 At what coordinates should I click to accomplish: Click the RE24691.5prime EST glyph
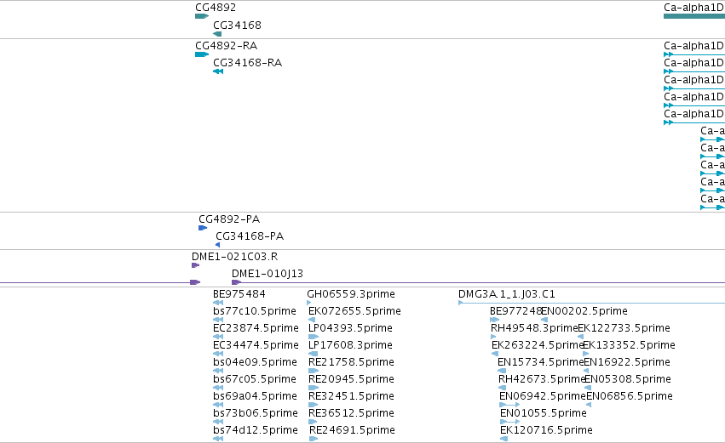coord(314,439)
